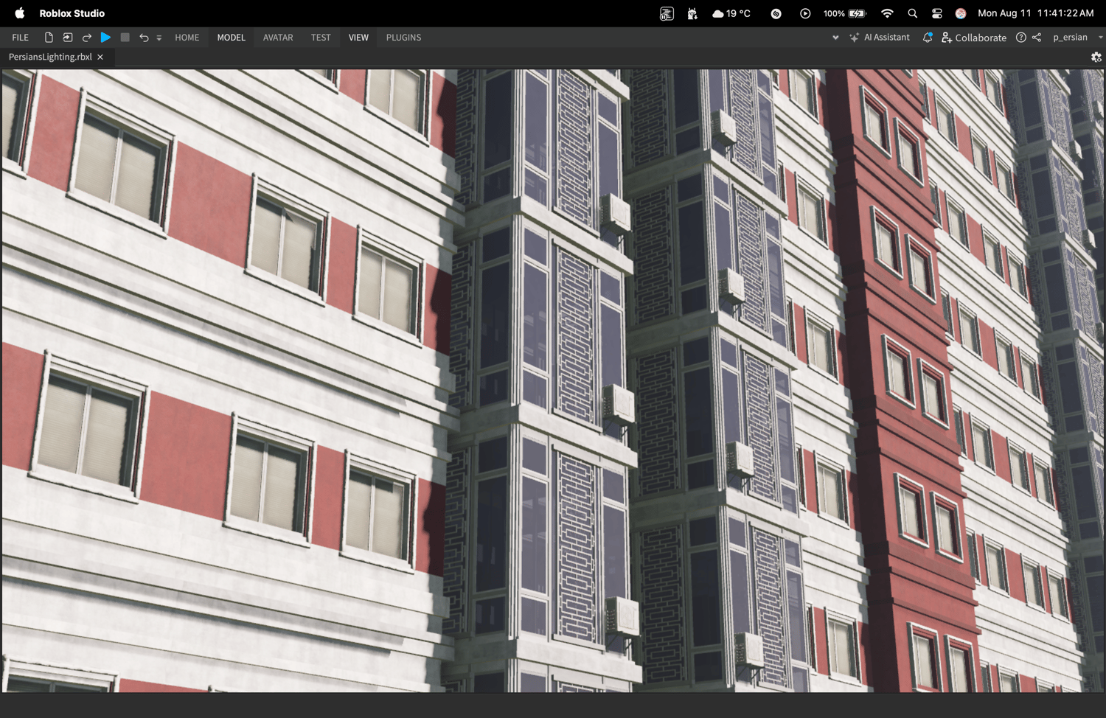Screen dimensions: 1106x718
Task: Open the FILE menu
Action: coord(21,38)
